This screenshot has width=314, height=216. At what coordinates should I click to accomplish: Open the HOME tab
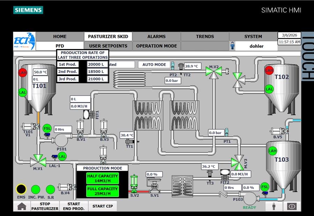pyautogui.click(x=60, y=36)
